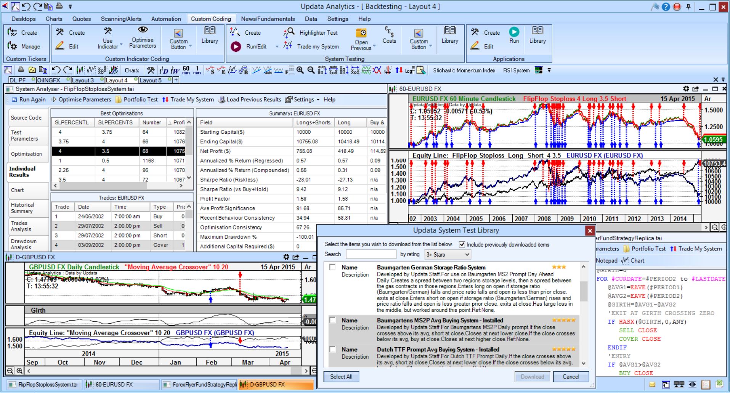This screenshot has width=730, height=393.
Task: Open the chart toolbar overflow arrow
Action: pos(549,70)
